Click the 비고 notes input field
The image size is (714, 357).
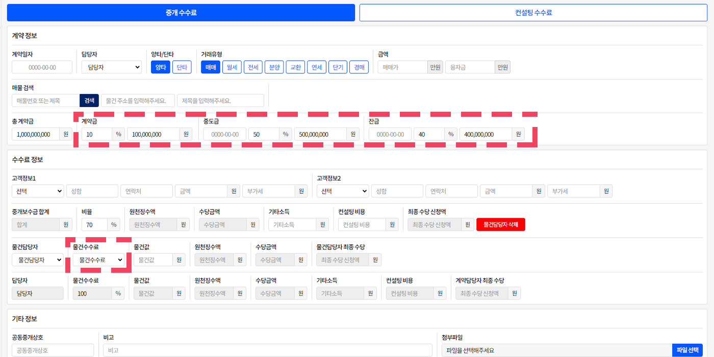pyautogui.click(x=267, y=350)
